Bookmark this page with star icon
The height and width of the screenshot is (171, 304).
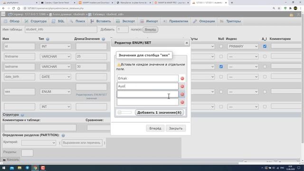click(x=279, y=9)
